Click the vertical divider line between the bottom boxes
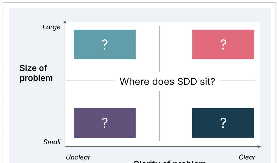The image size is (279, 163). tap(159, 116)
